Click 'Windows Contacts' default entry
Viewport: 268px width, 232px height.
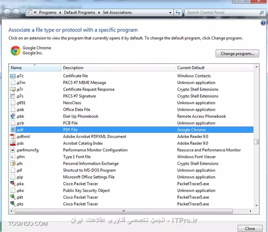194,76
